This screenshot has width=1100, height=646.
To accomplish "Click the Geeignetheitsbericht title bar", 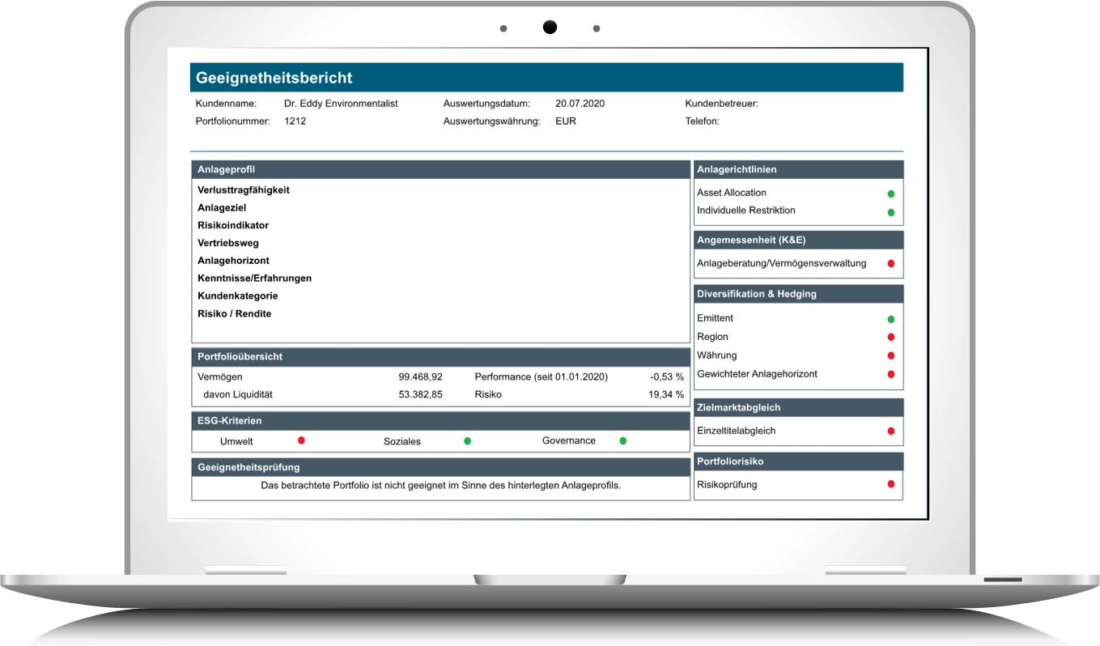I will coord(546,78).
